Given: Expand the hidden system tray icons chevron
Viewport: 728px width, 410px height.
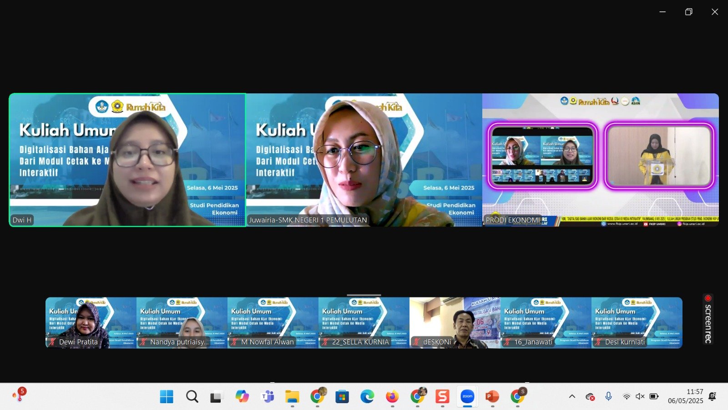Looking at the screenshot, I should pos(572,396).
